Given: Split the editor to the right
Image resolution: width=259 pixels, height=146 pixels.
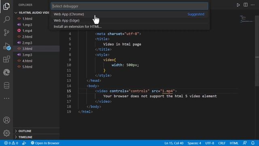Looking at the screenshot, I should 246,5.
